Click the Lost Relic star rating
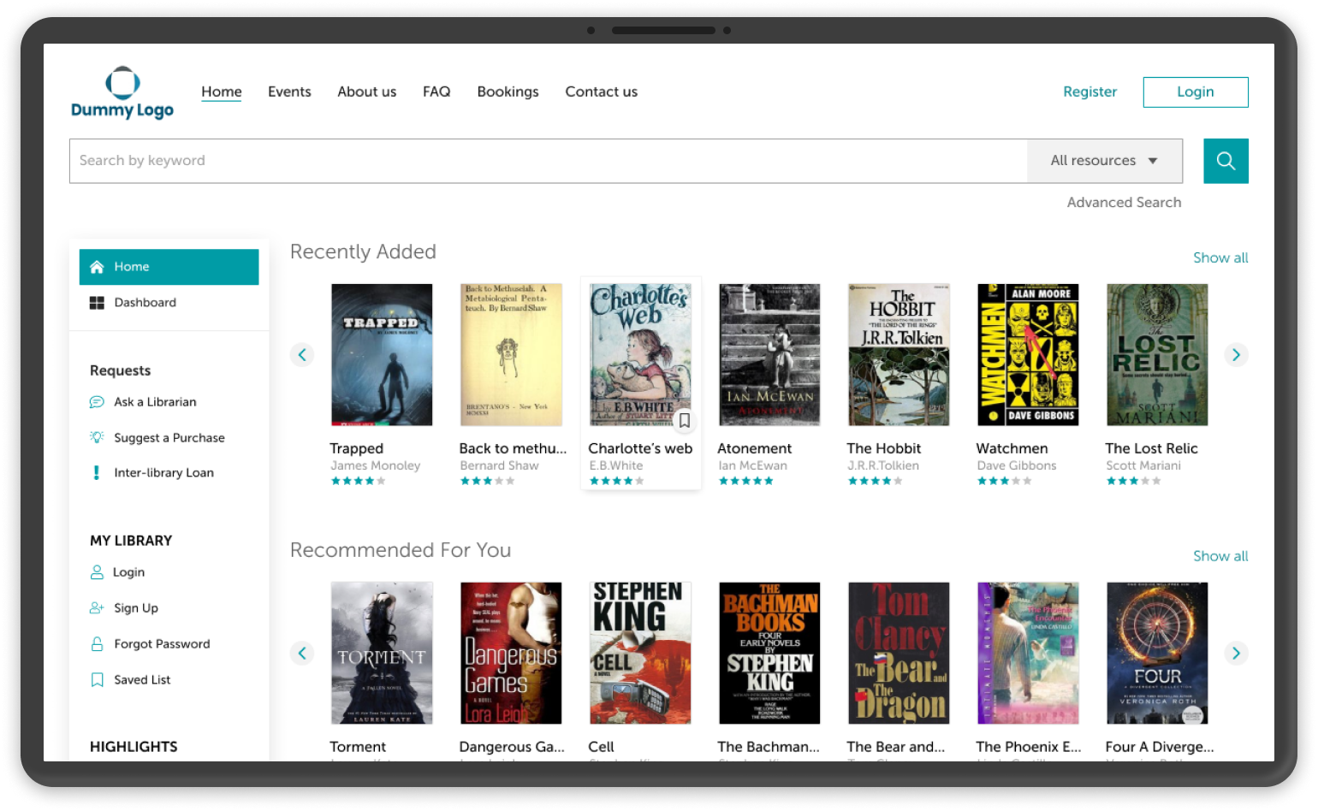This screenshot has width=1318, height=811. [x=1134, y=482]
